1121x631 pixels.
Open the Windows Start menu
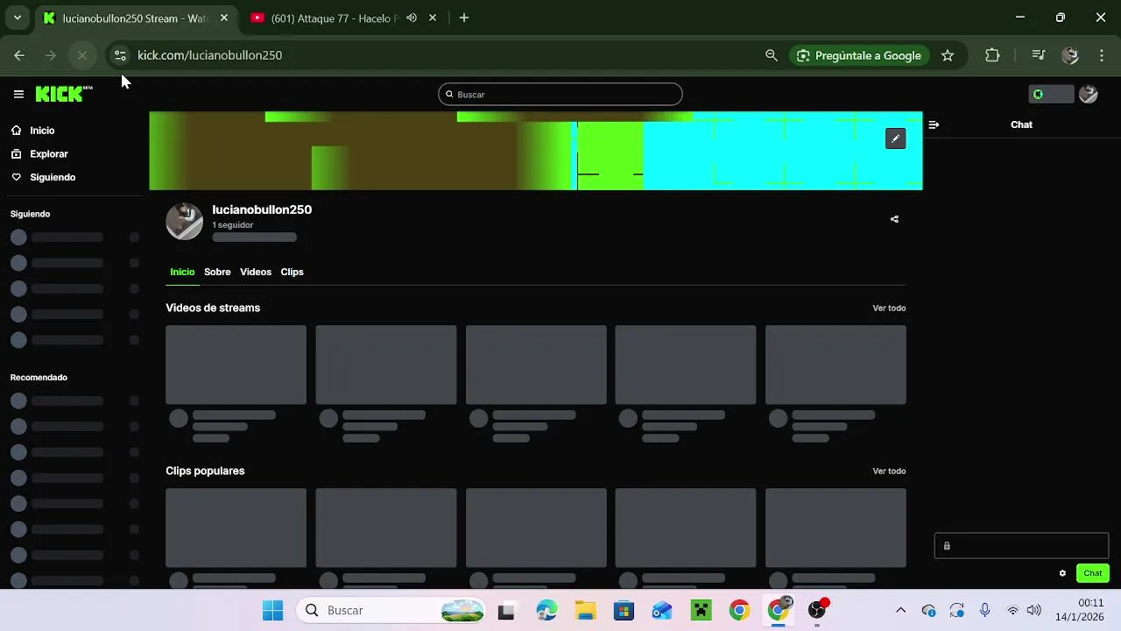coord(273,610)
